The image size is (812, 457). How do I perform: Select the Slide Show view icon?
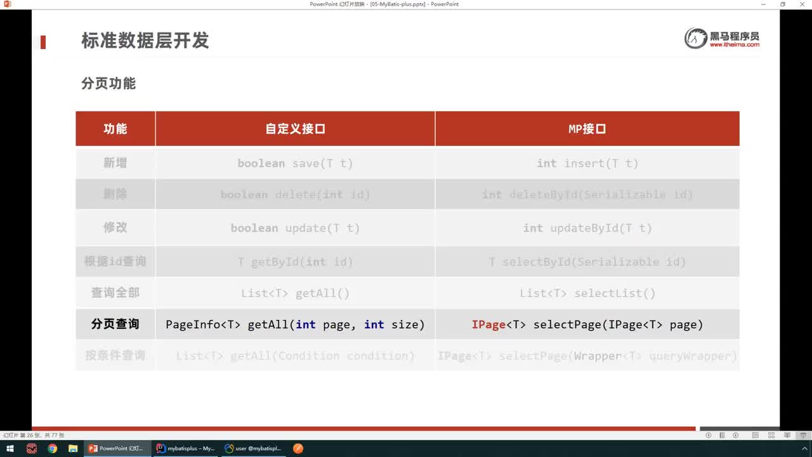click(804, 435)
